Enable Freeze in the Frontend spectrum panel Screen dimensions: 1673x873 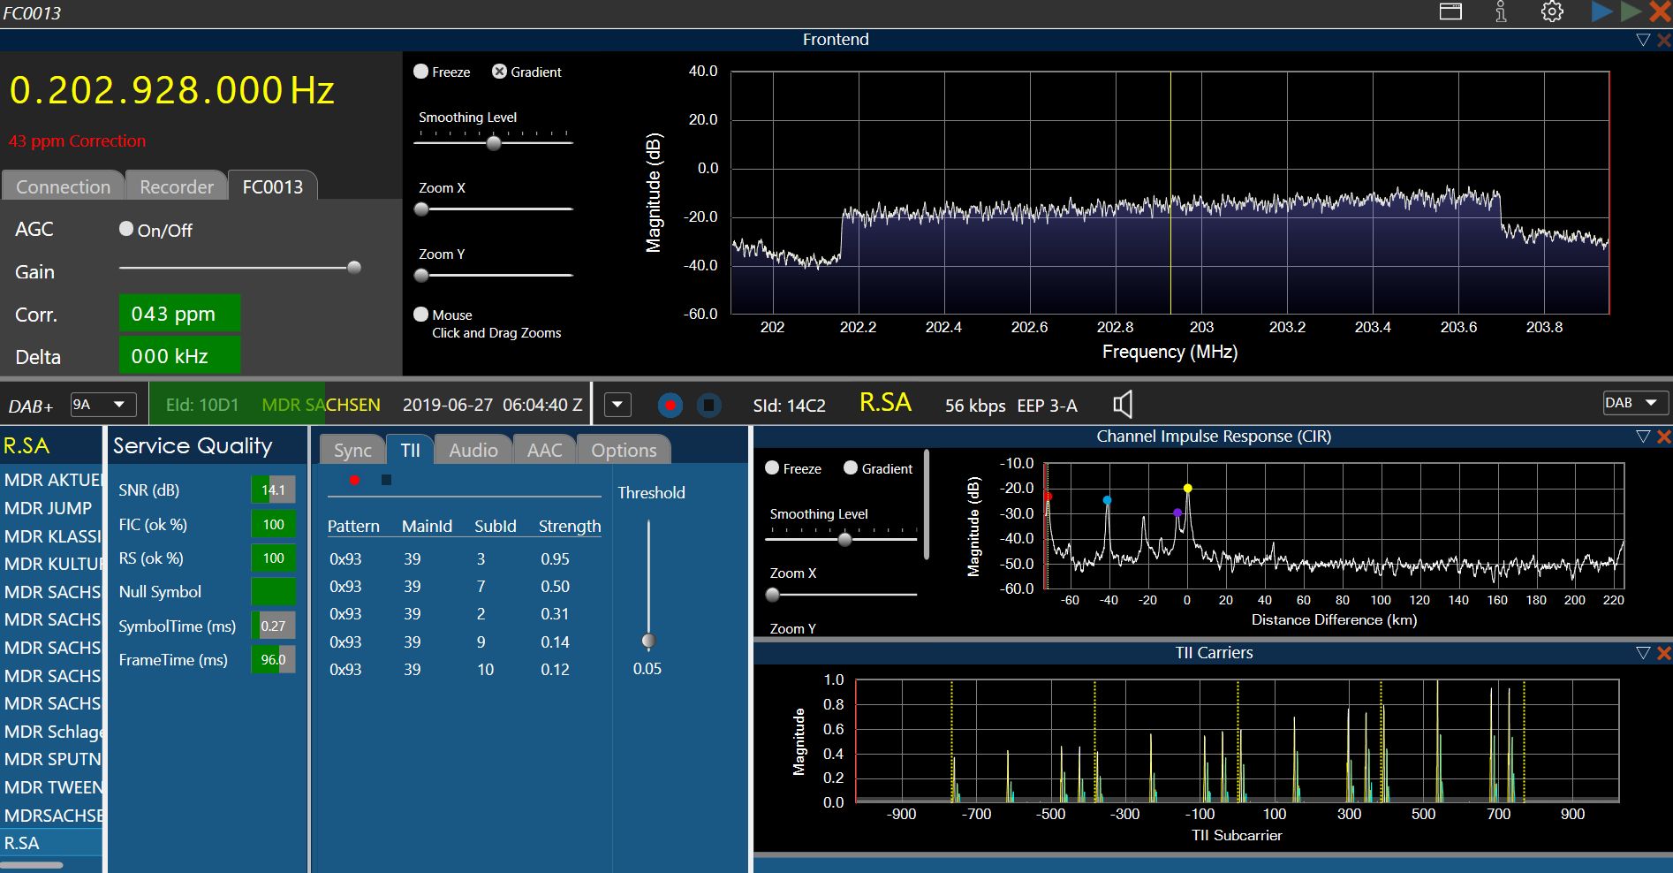tap(421, 72)
